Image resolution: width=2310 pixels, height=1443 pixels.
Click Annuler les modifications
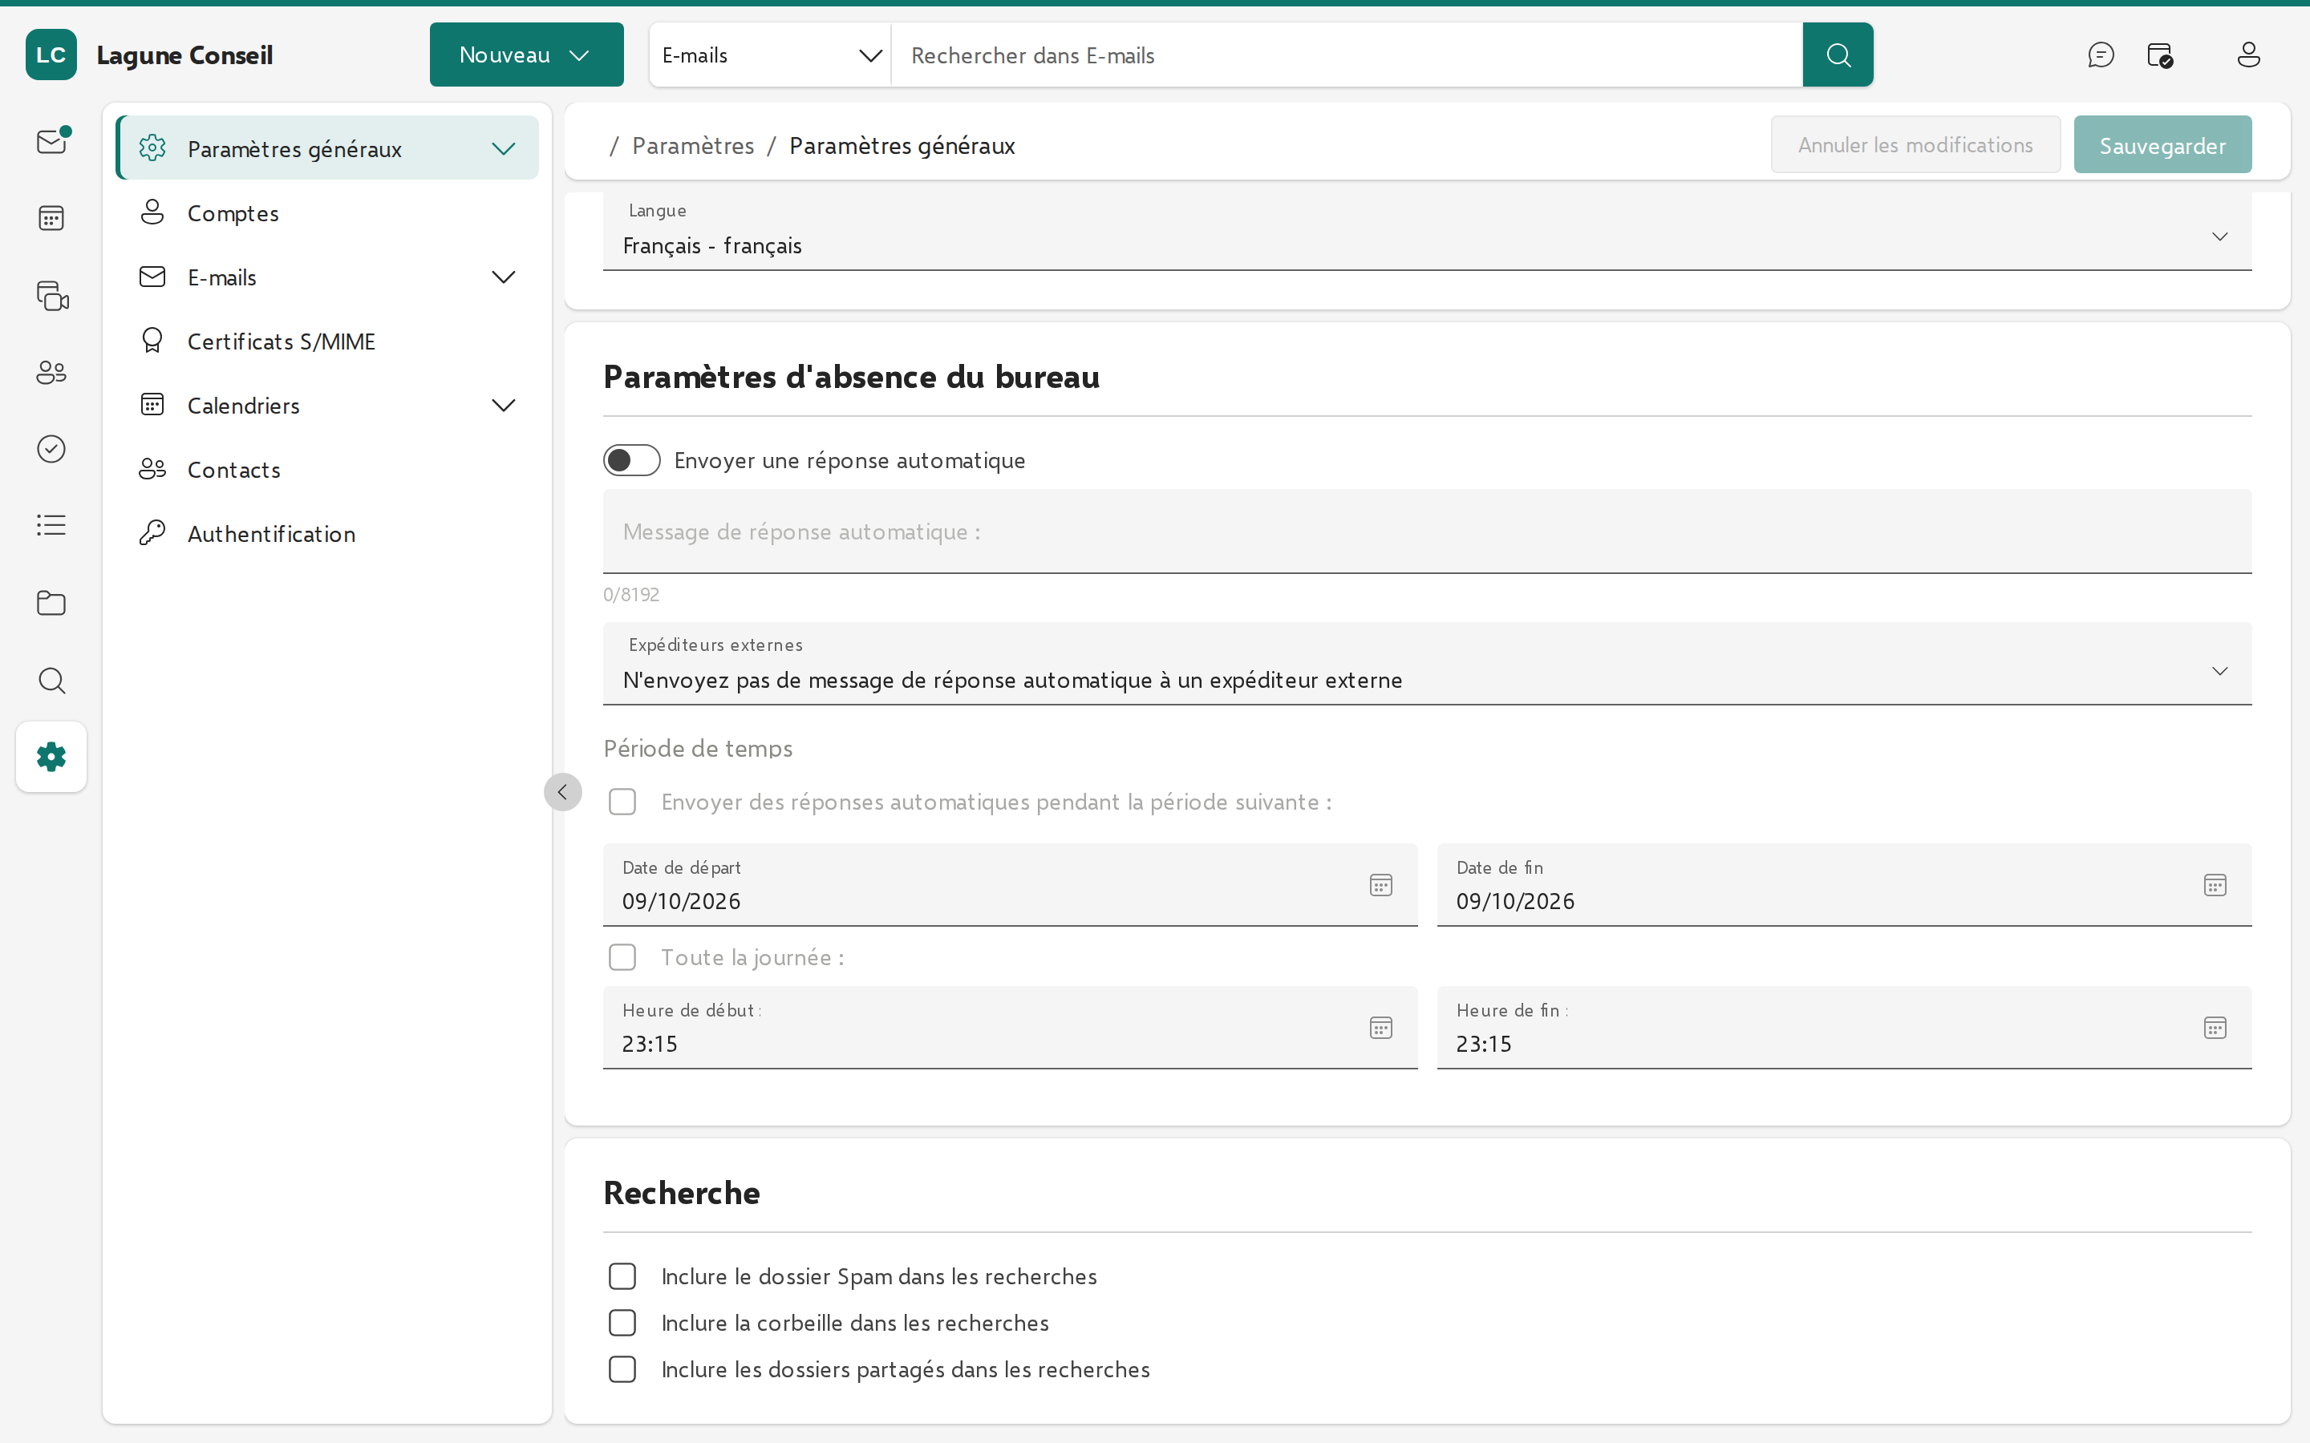(1915, 145)
